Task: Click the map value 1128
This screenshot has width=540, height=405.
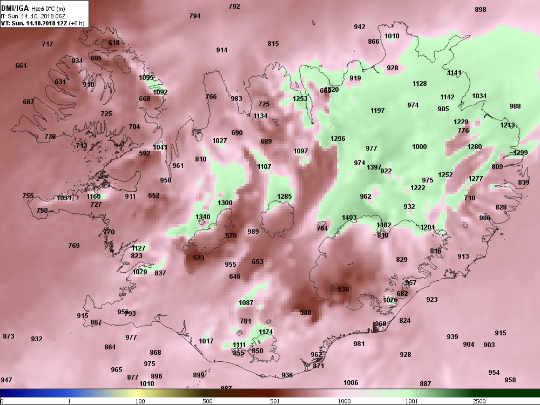Action: point(420,83)
